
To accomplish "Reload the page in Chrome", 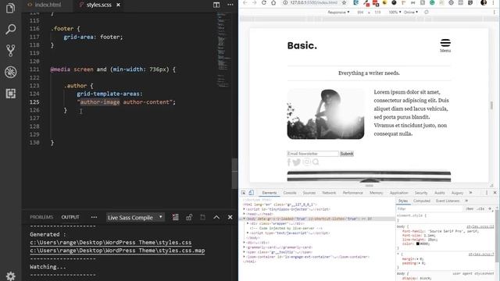I will [x=264, y=2].
